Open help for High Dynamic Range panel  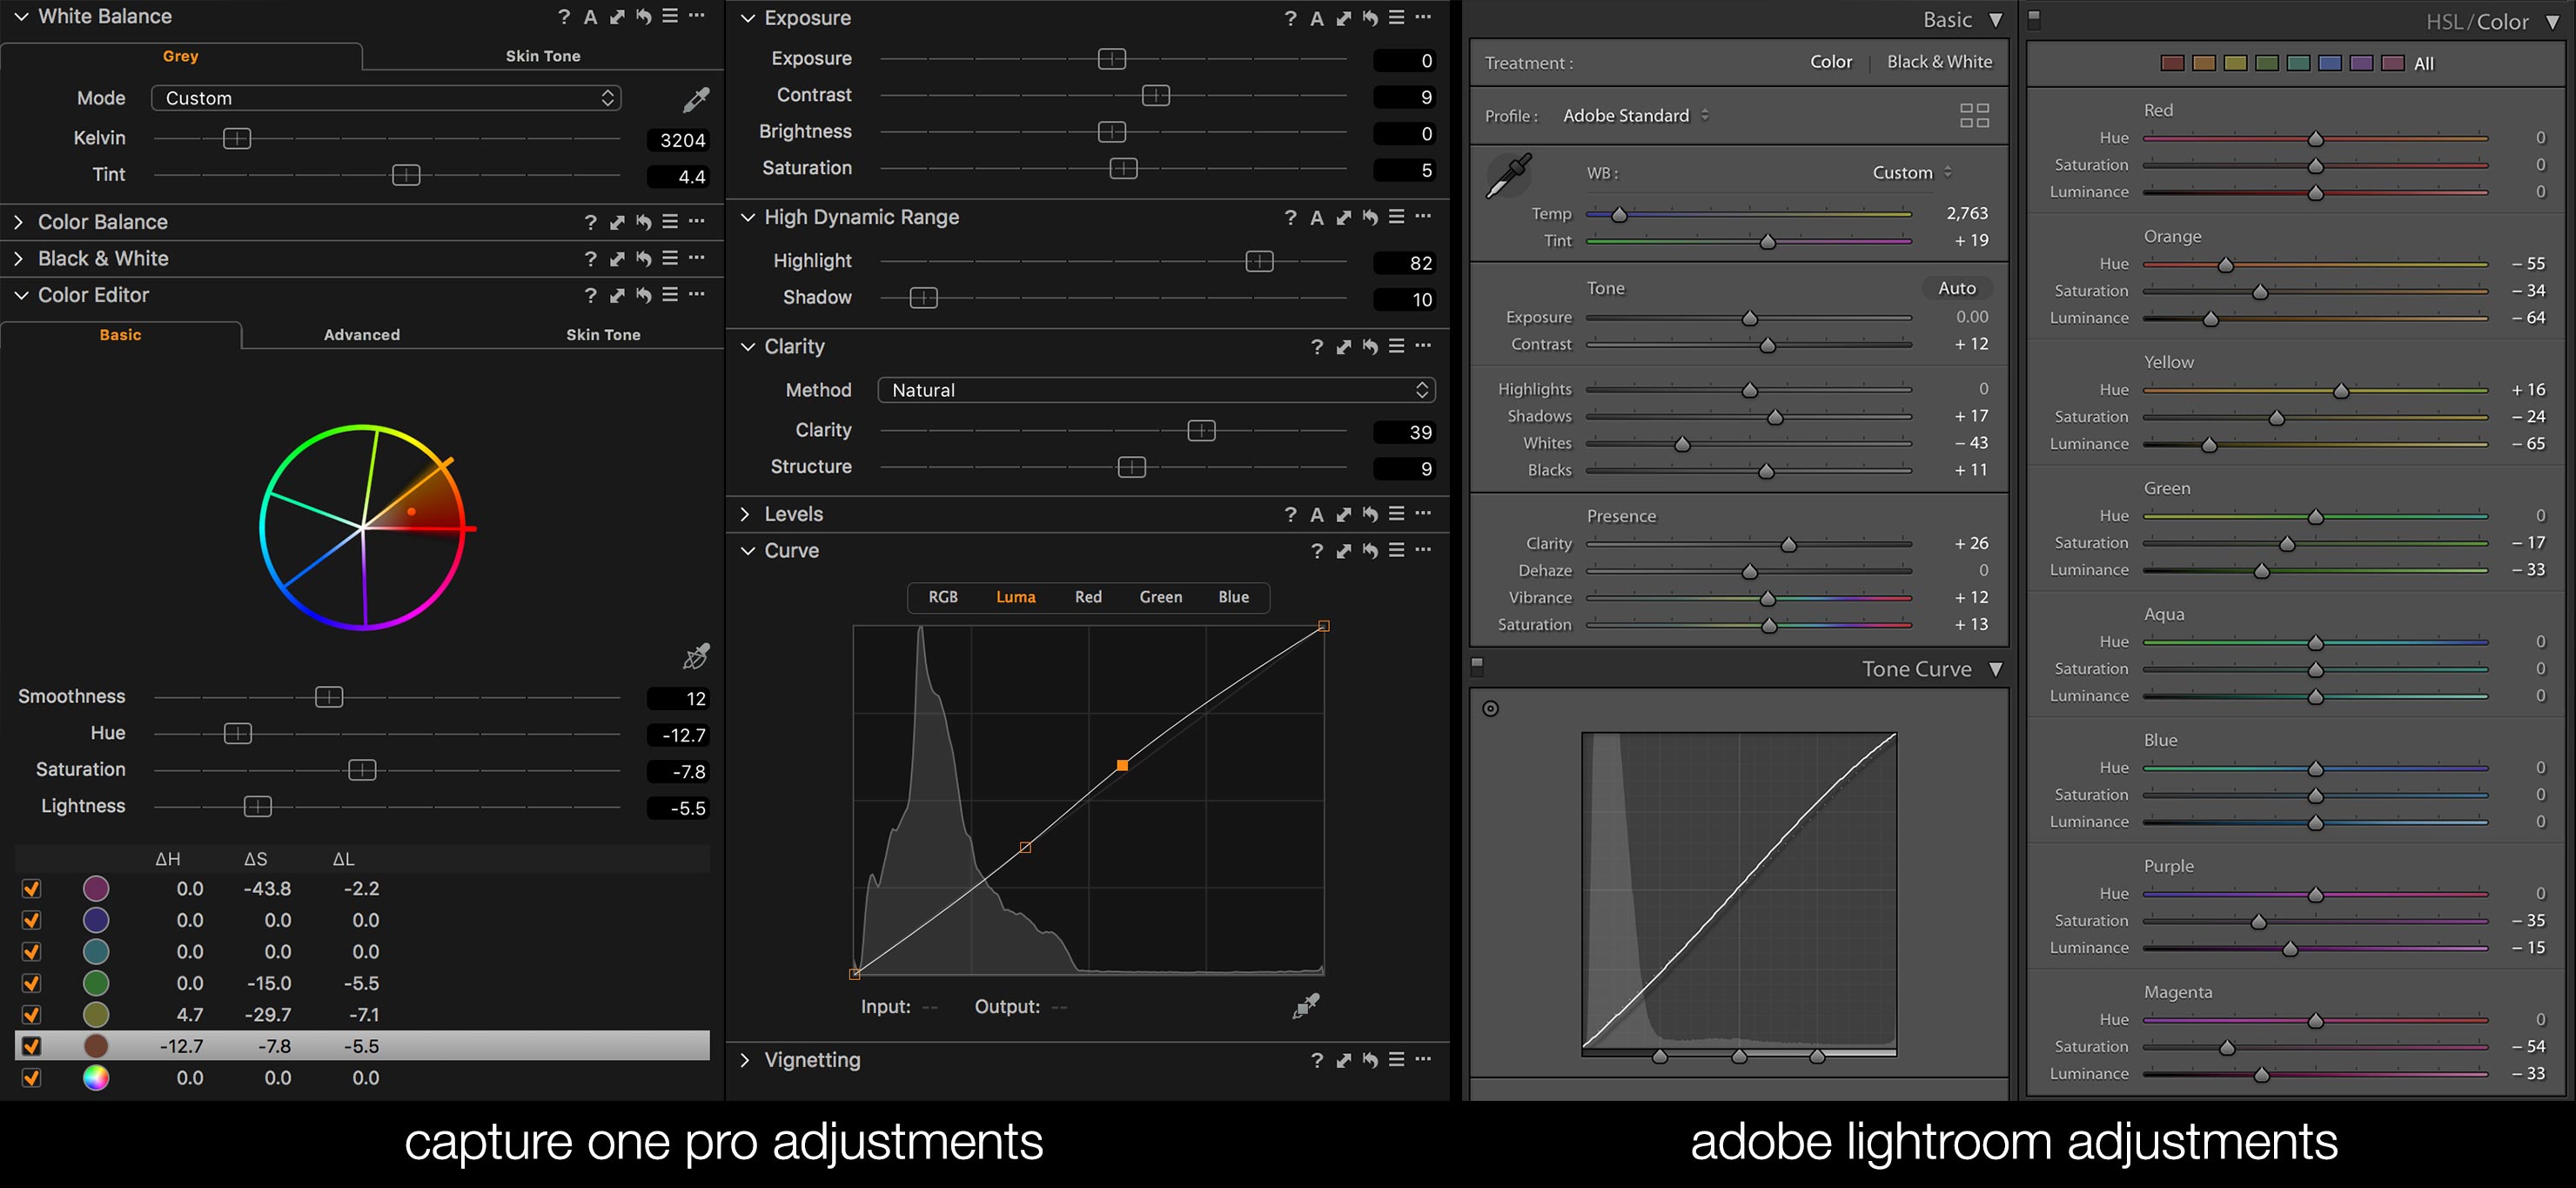[x=1290, y=217]
